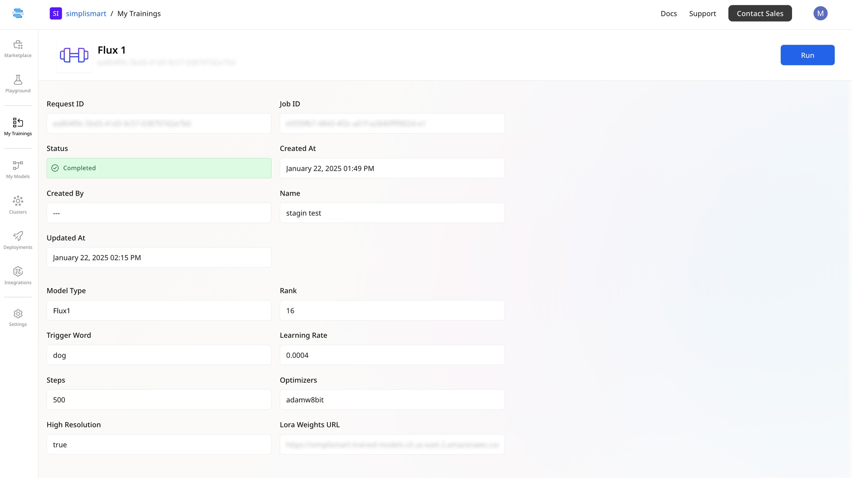Open the user avatar M menu
The image size is (852, 478).
820,13
